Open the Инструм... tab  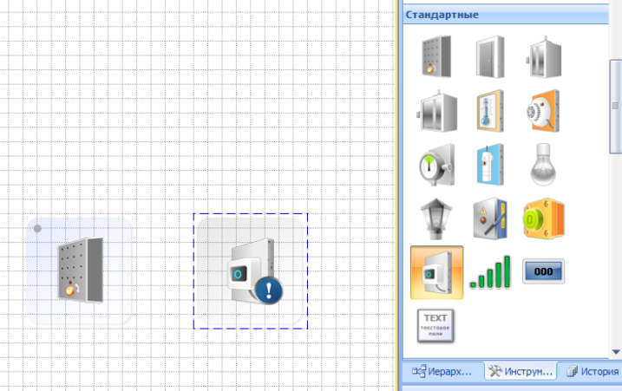(x=520, y=371)
